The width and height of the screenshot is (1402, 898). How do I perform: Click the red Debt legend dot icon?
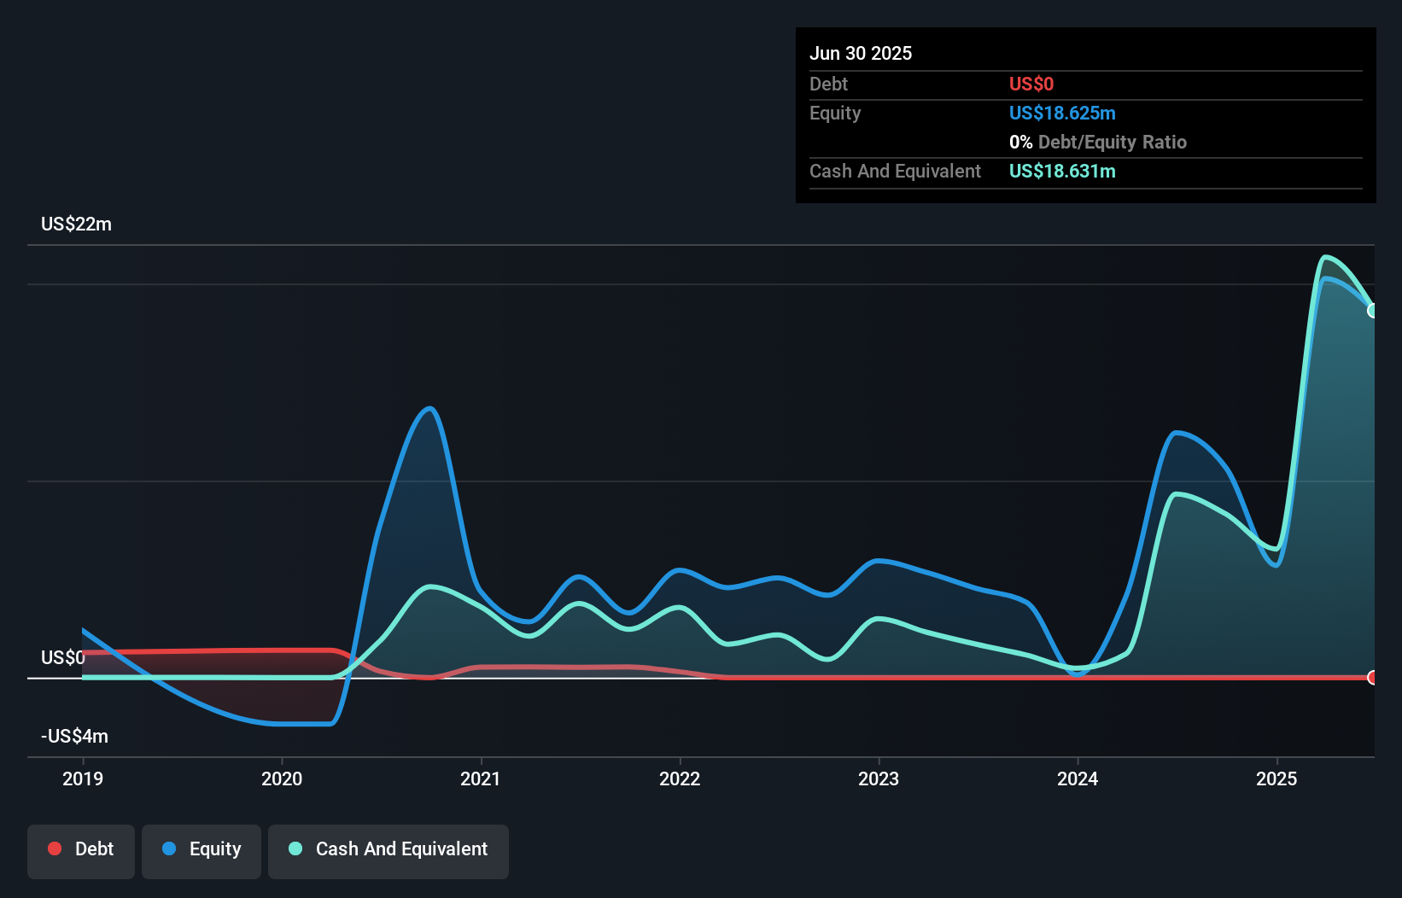click(x=54, y=848)
